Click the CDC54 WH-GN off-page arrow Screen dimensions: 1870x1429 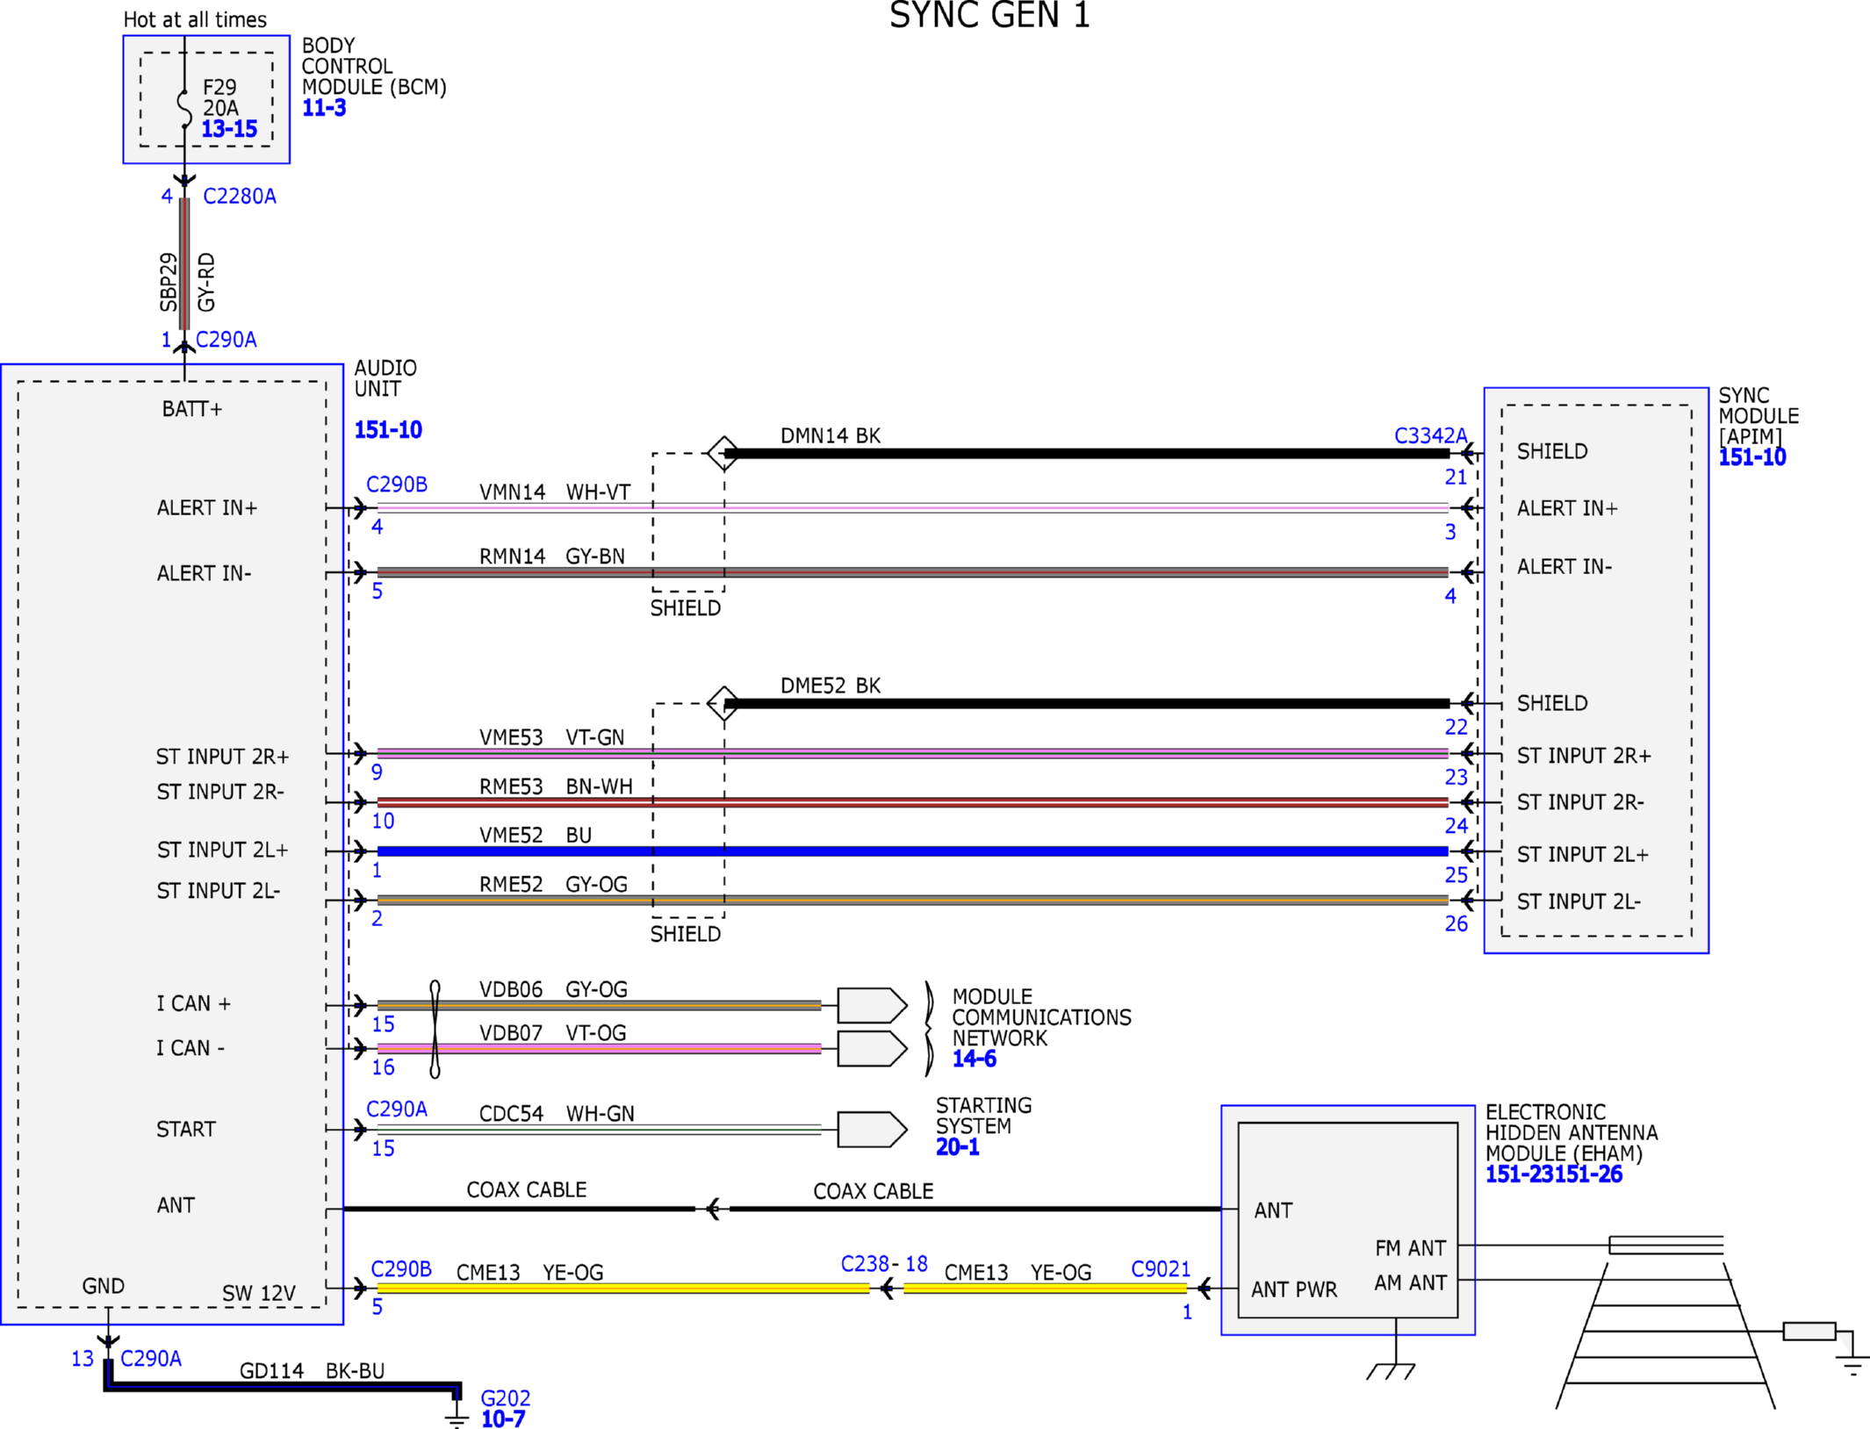tap(871, 1130)
